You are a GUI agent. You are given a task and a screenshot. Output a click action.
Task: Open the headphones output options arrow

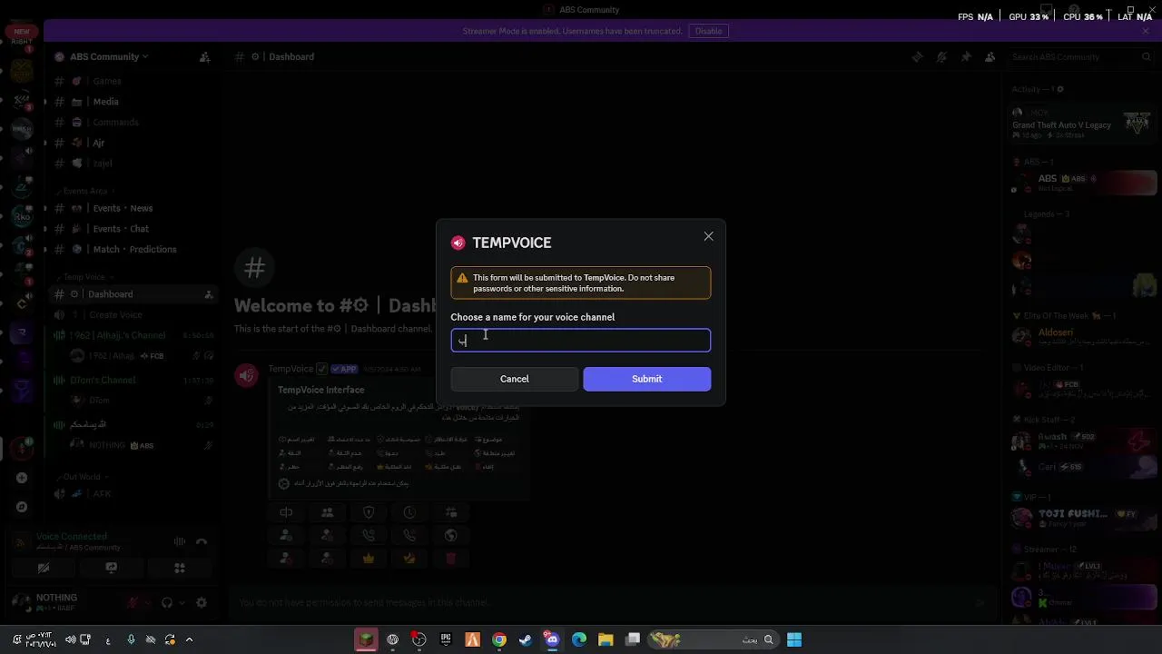coord(181,602)
